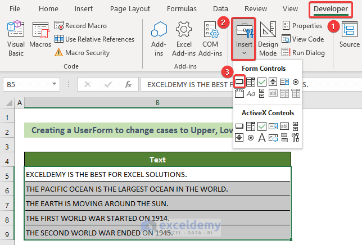The width and height of the screenshot is (362, 245).
Task: Switch to the View tab
Action: [290, 9]
